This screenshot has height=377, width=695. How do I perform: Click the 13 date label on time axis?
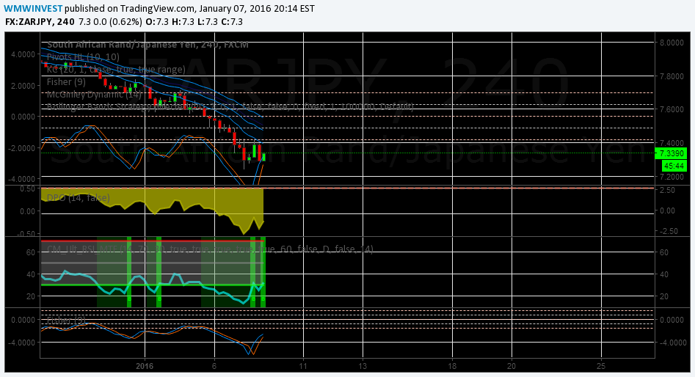coord(363,366)
